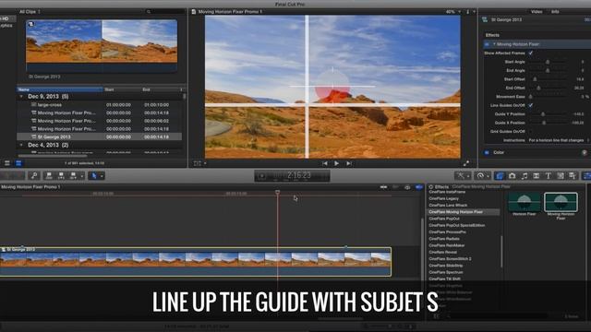This screenshot has height=332, width=591.
Task: Open the viewer transform tool menu
Action: [x=199, y=163]
